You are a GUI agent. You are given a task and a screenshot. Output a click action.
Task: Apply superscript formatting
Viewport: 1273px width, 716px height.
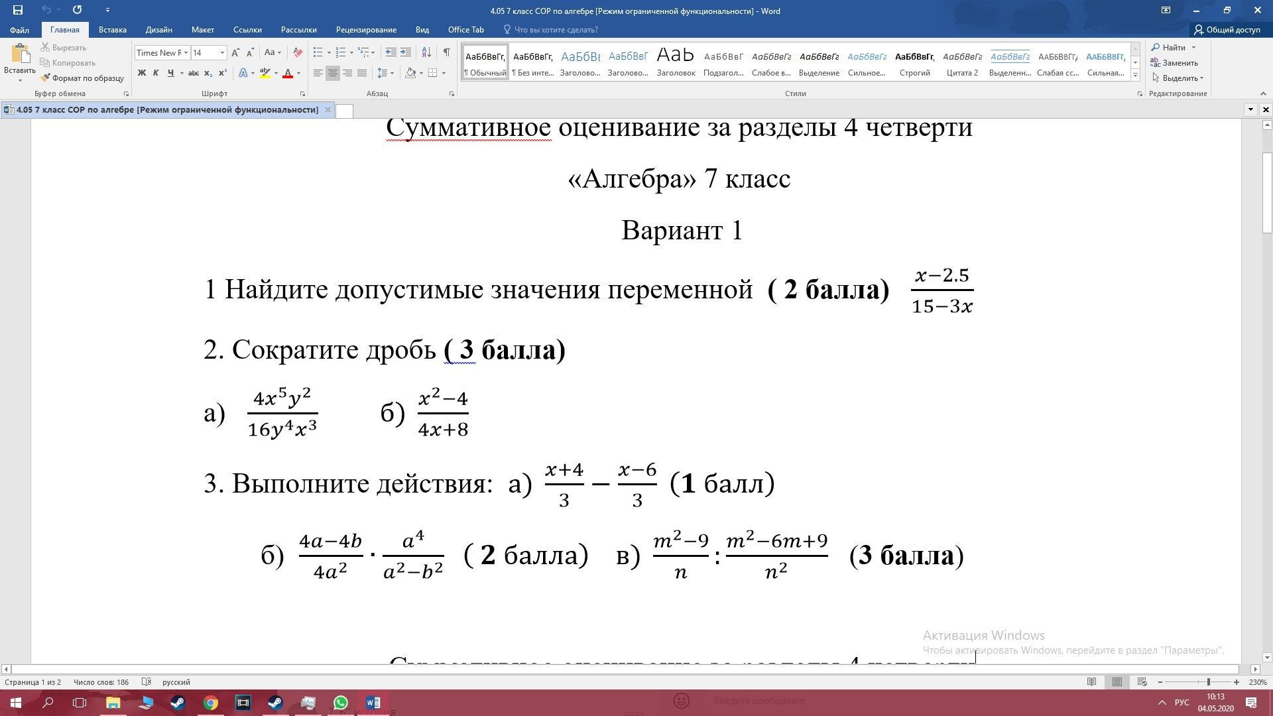[222, 73]
